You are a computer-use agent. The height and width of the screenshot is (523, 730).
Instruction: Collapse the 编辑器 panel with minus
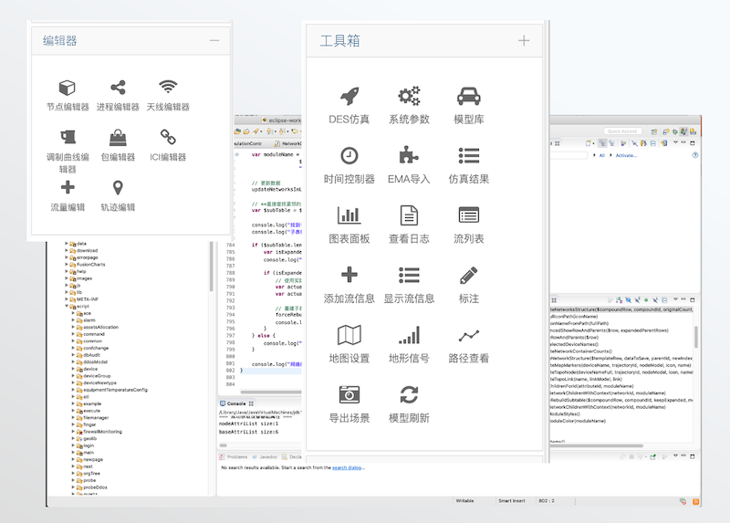[214, 40]
